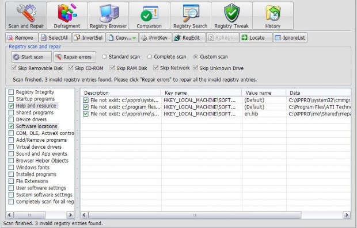Click the Repair errors button
The height and width of the screenshot is (228, 357).
pyautogui.click(x=75, y=57)
